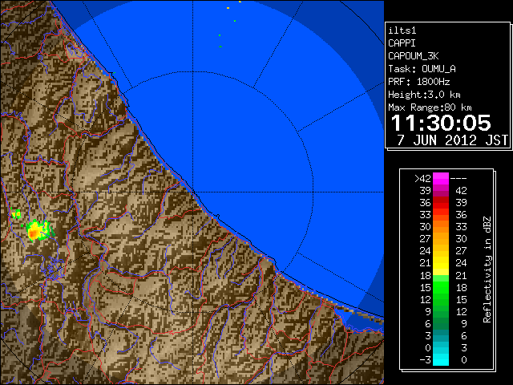Image resolution: width=513 pixels, height=385 pixels.
Task: Click the 'CAPOUM_3K' text
Action: (414, 56)
